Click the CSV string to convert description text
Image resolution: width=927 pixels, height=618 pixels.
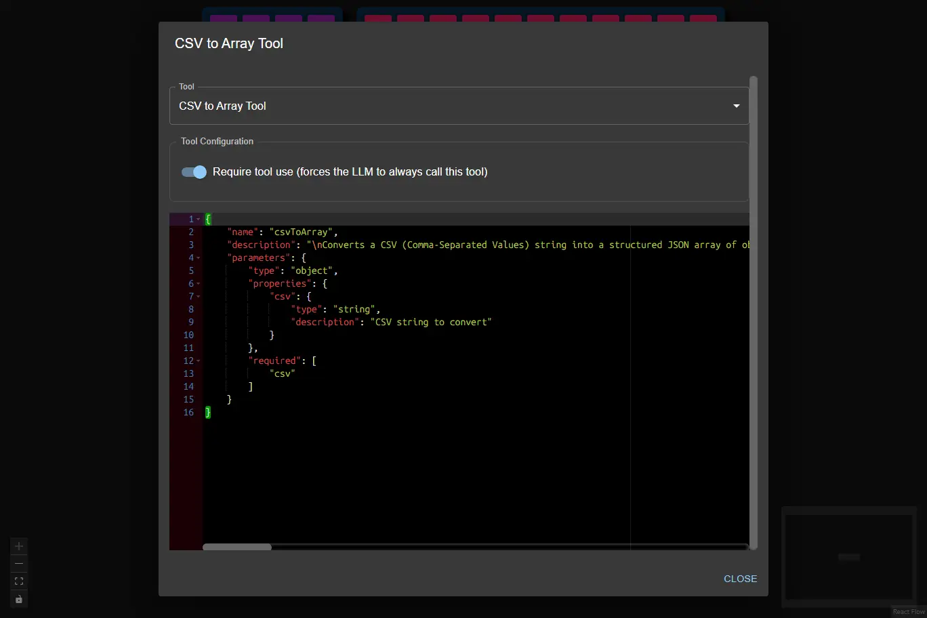click(x=432, y=322)
